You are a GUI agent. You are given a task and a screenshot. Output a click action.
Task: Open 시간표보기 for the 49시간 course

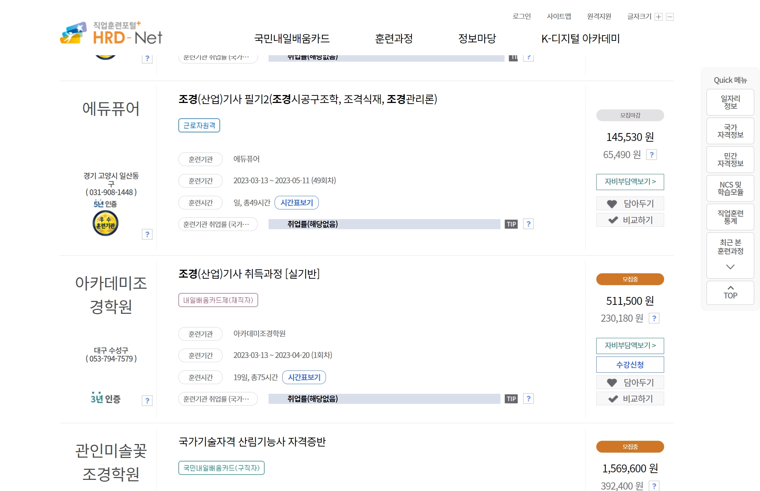(297, 203)
